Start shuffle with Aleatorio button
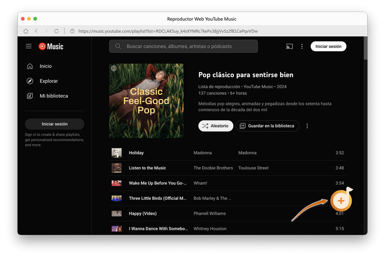 216,126
